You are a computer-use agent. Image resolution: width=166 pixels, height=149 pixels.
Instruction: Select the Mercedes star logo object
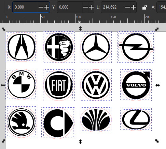coord(96,47)
